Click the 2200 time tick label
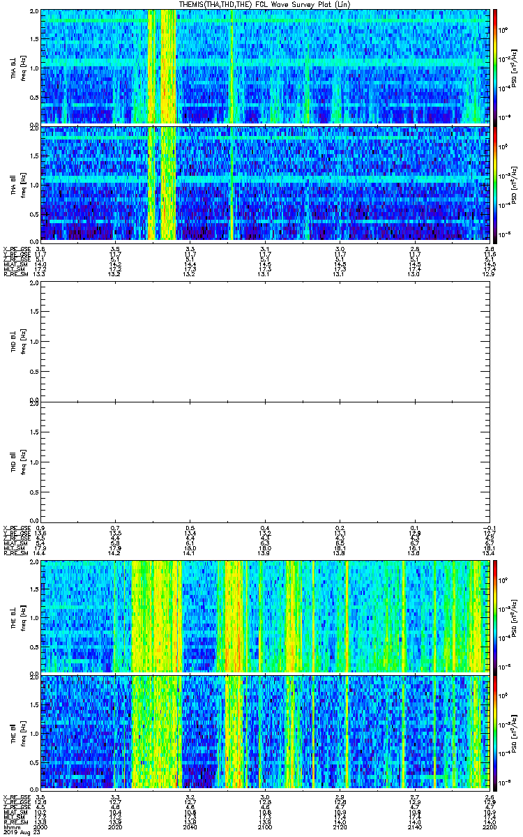This screenshot has height=837, width=523. [x=488, y=826]
